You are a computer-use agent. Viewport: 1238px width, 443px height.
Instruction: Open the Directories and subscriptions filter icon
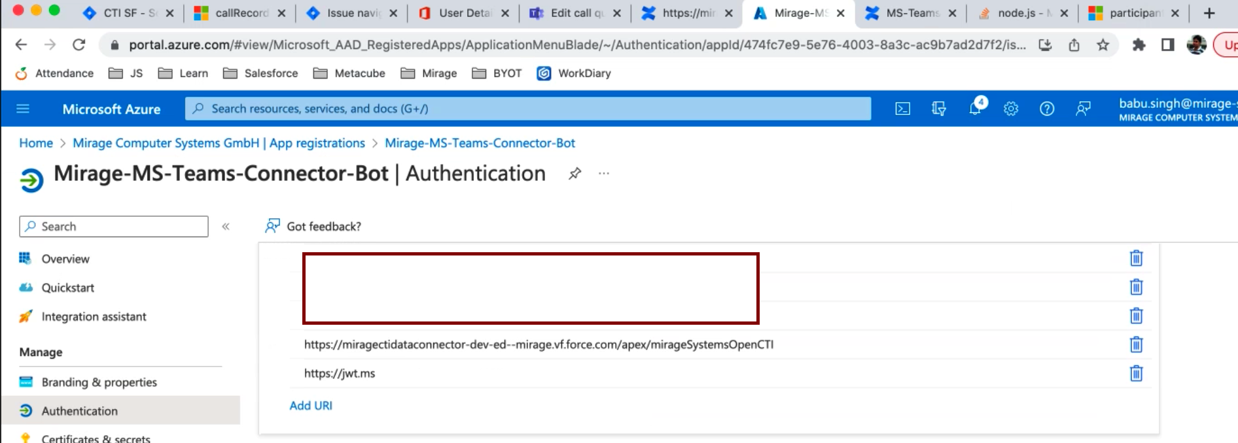938,108
